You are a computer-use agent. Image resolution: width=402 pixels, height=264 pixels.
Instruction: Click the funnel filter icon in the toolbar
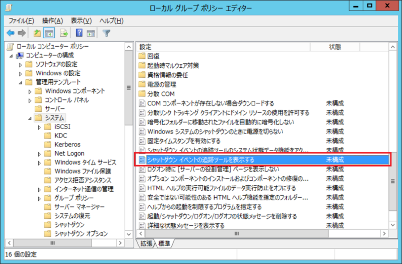pos(106,33)
